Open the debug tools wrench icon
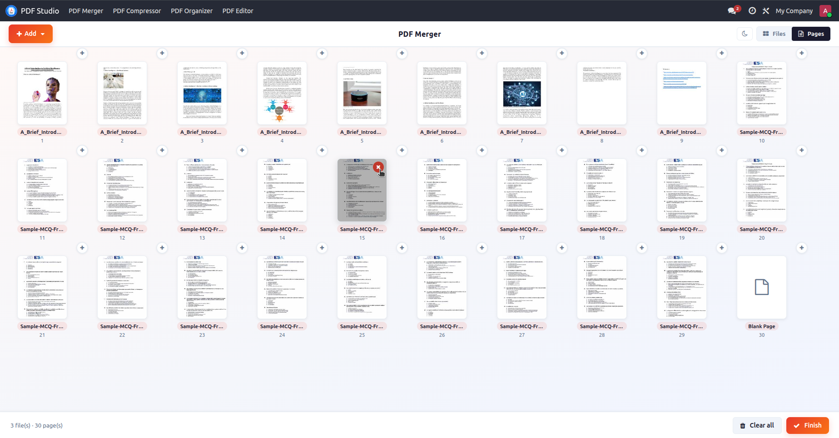Viewport: 839px width, 438px height. 766,11
